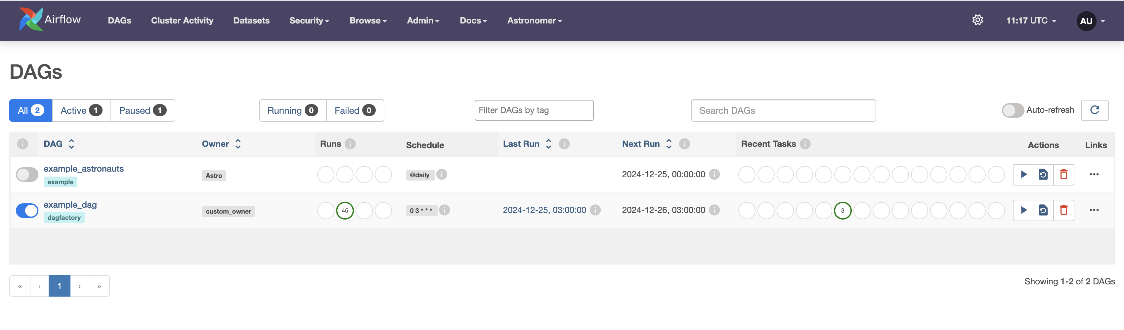Open the 11:17 UTC timezone dropdown

click(x=1031, y=21)
